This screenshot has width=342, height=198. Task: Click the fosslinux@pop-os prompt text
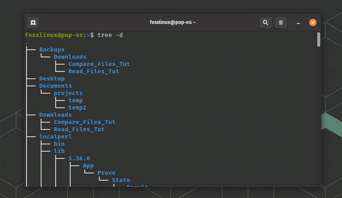click(54, 35)
